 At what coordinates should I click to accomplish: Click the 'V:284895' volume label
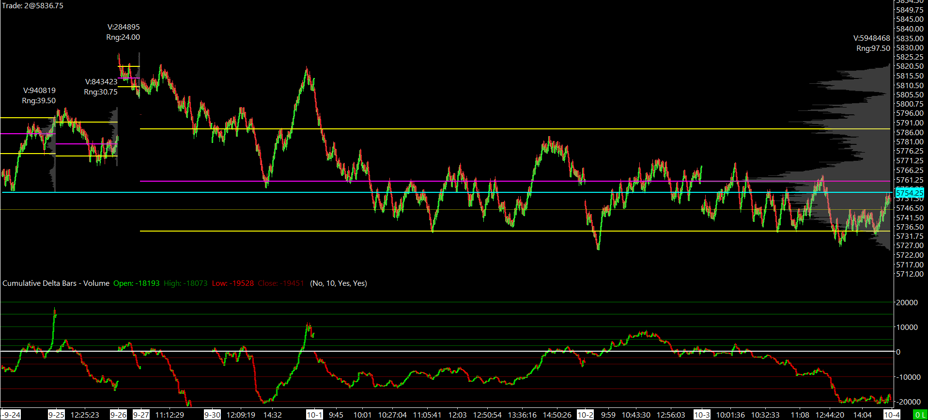click(x=124, y=27)
